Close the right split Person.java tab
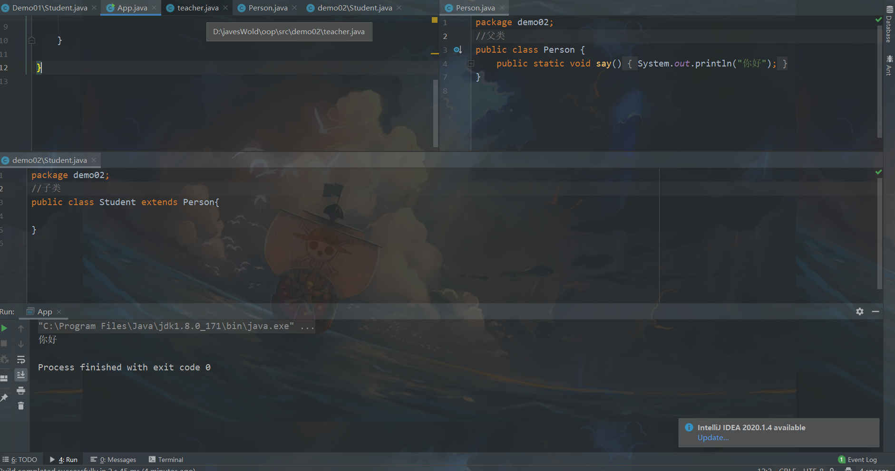This screenshot has width=895, height=471. tap(502, 8)
